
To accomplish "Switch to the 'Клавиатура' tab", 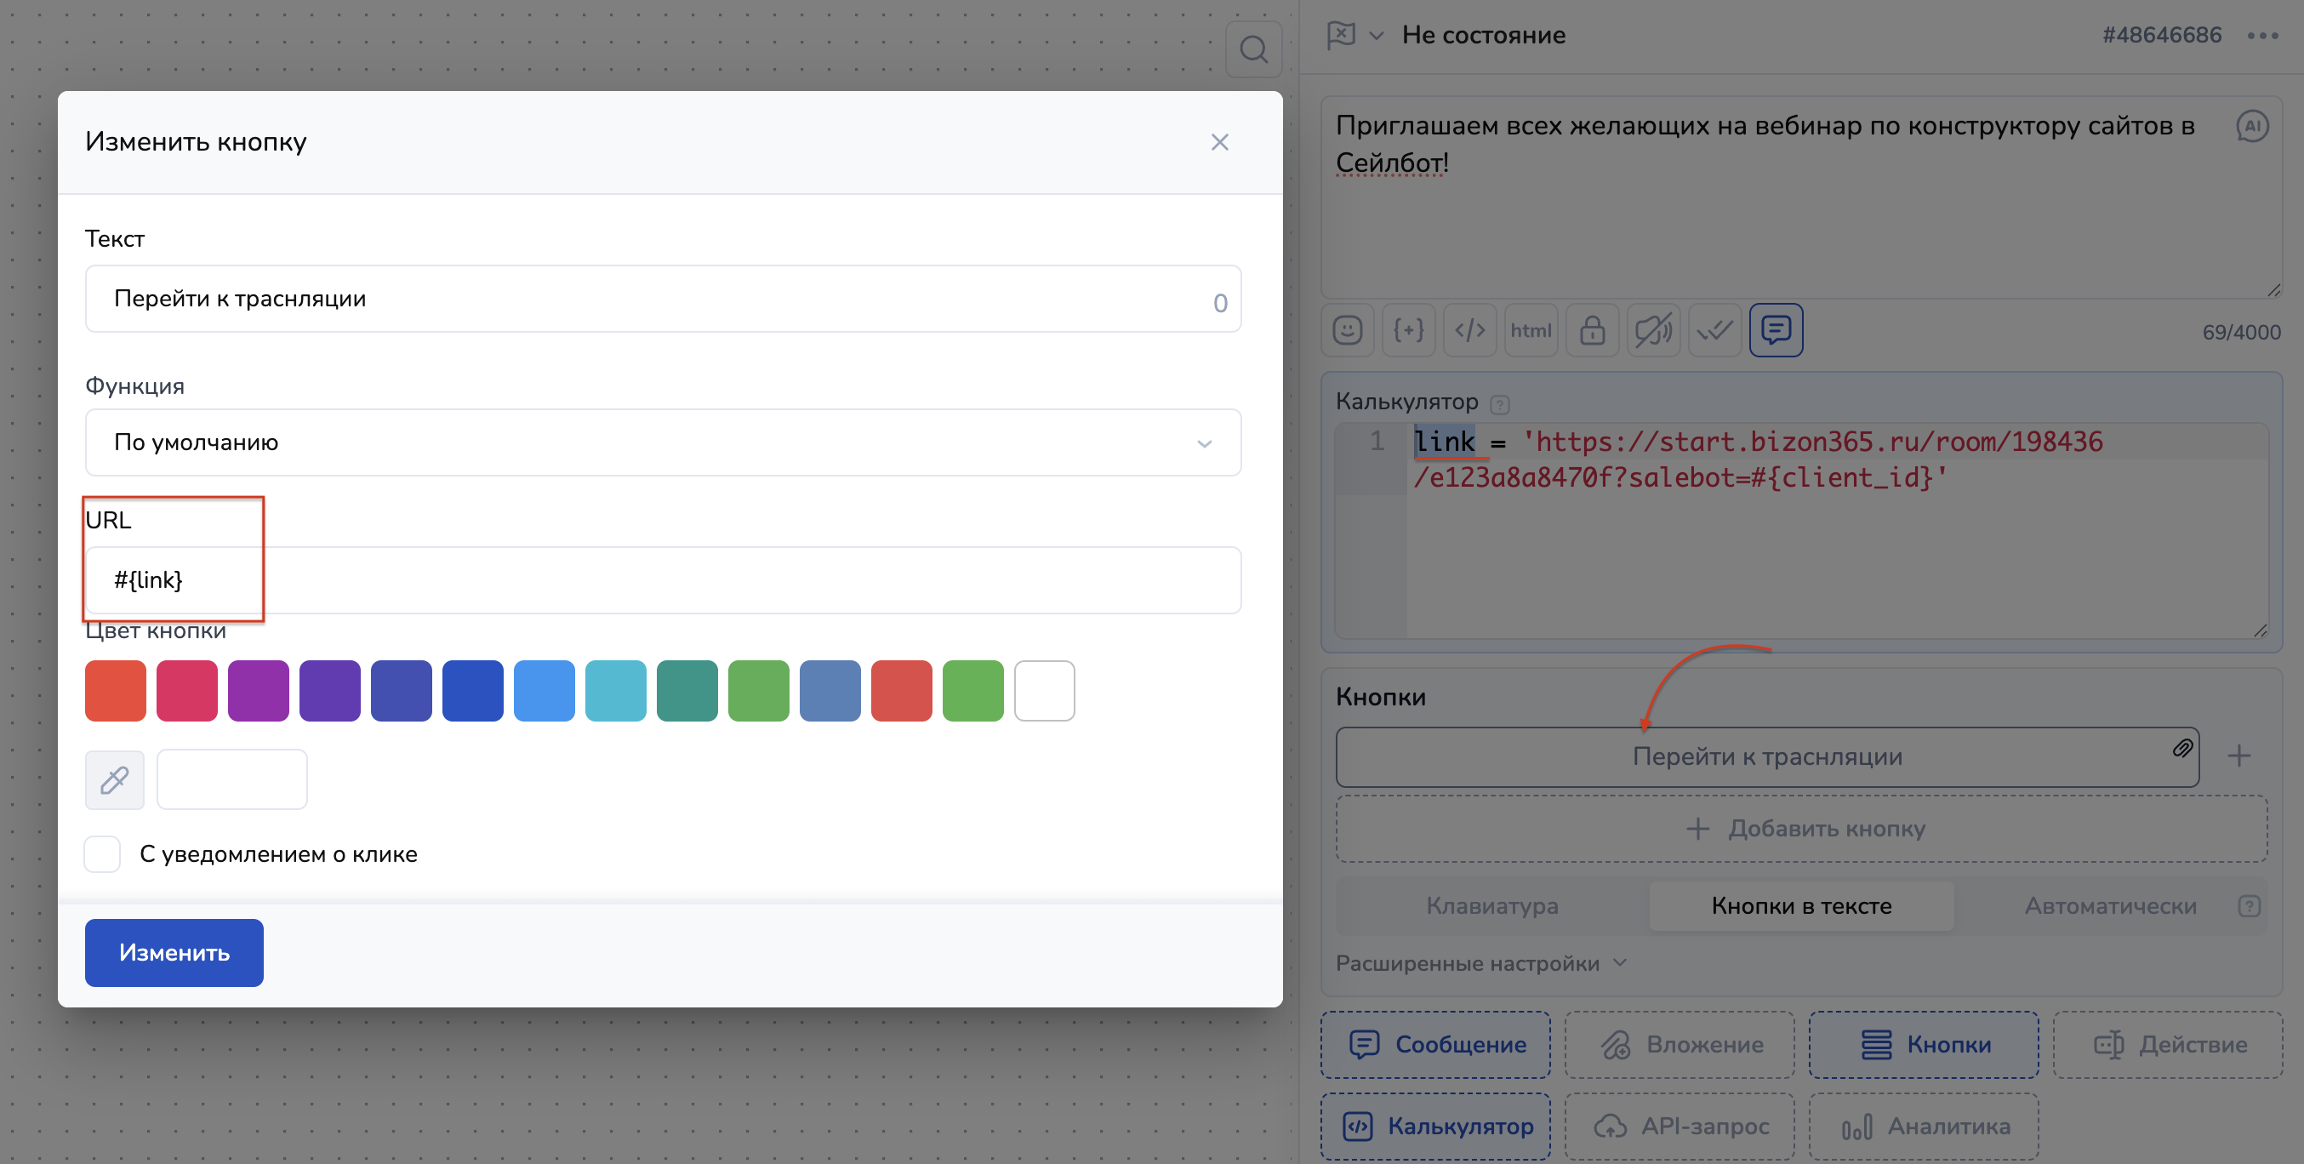I will pos(1491,905).
